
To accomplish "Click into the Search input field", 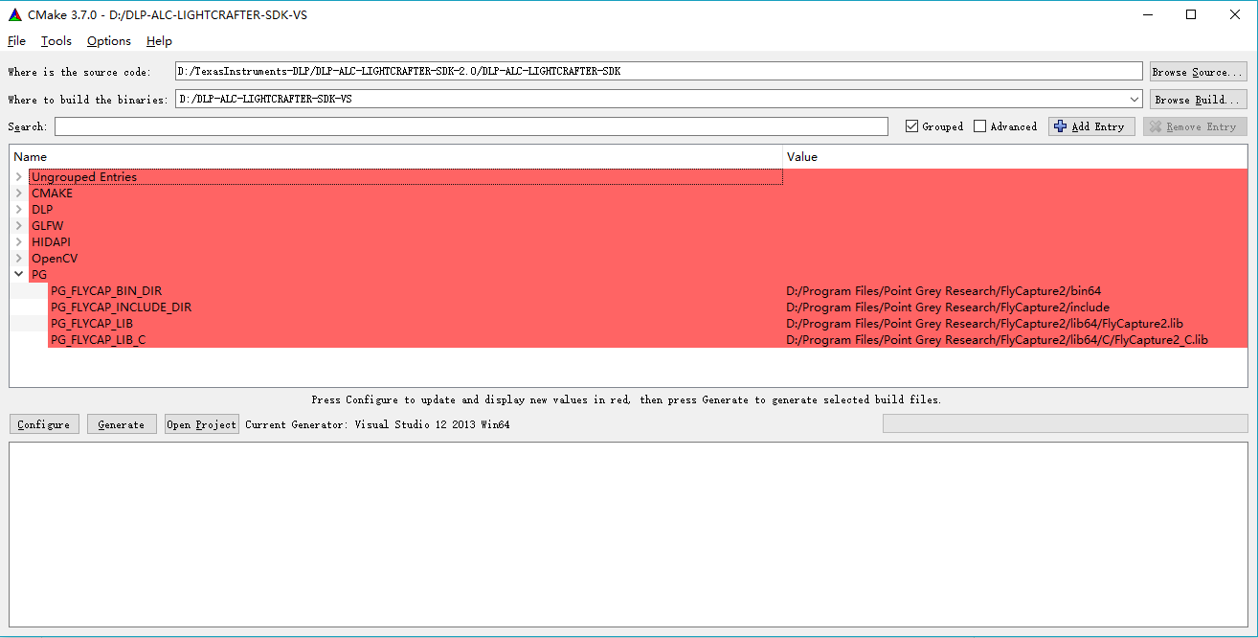I will click(471, 126).
